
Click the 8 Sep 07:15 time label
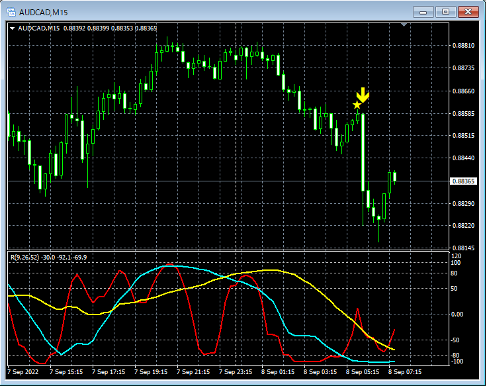(405, 371)
